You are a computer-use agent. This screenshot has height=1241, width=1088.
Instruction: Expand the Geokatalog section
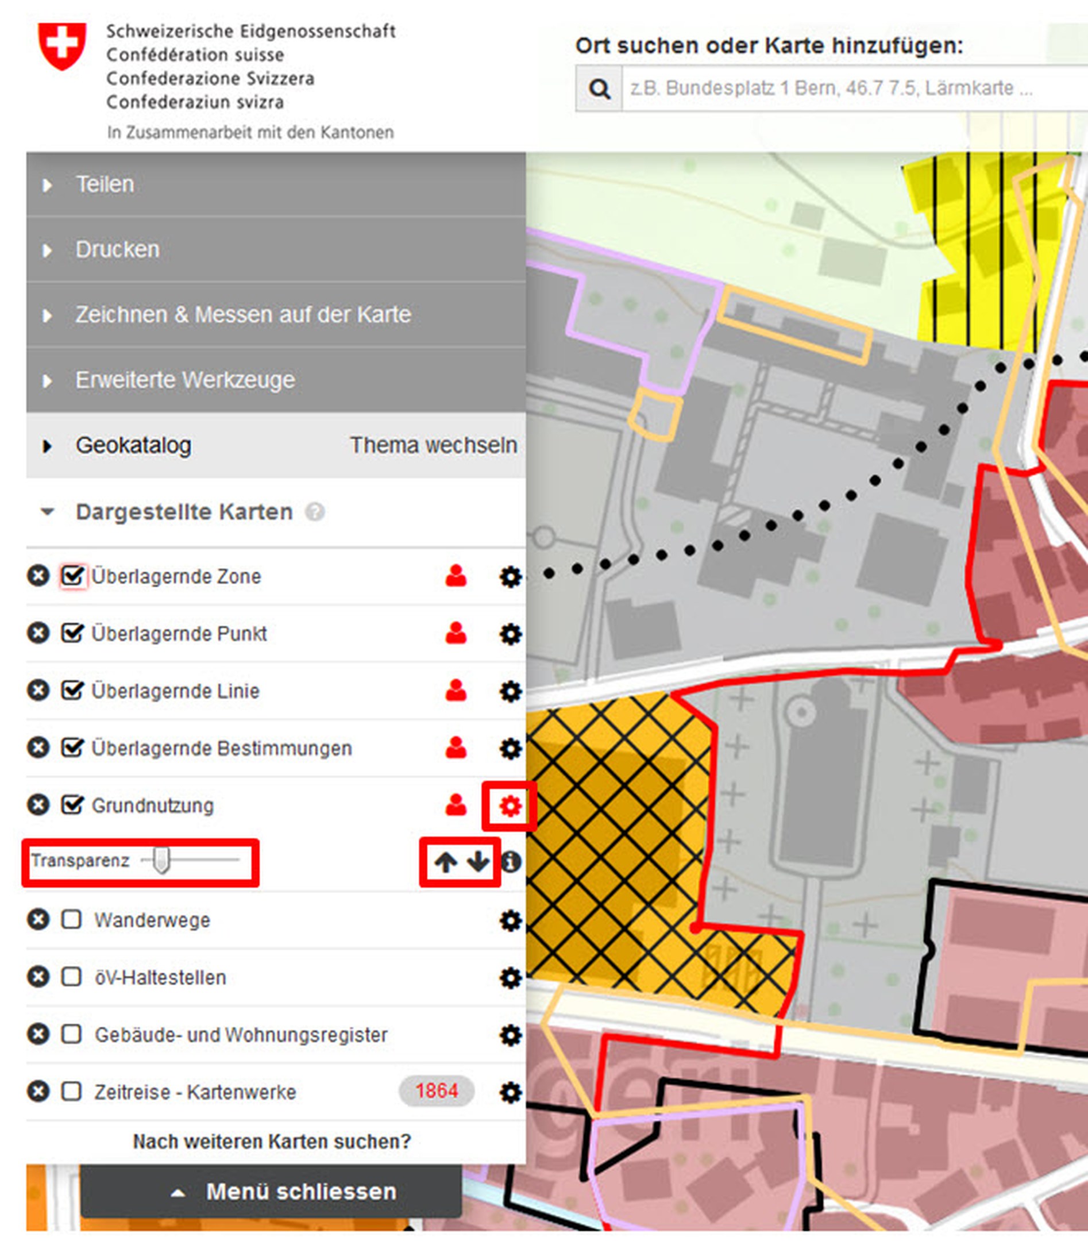pyautogui.click(x=133, y=445)
